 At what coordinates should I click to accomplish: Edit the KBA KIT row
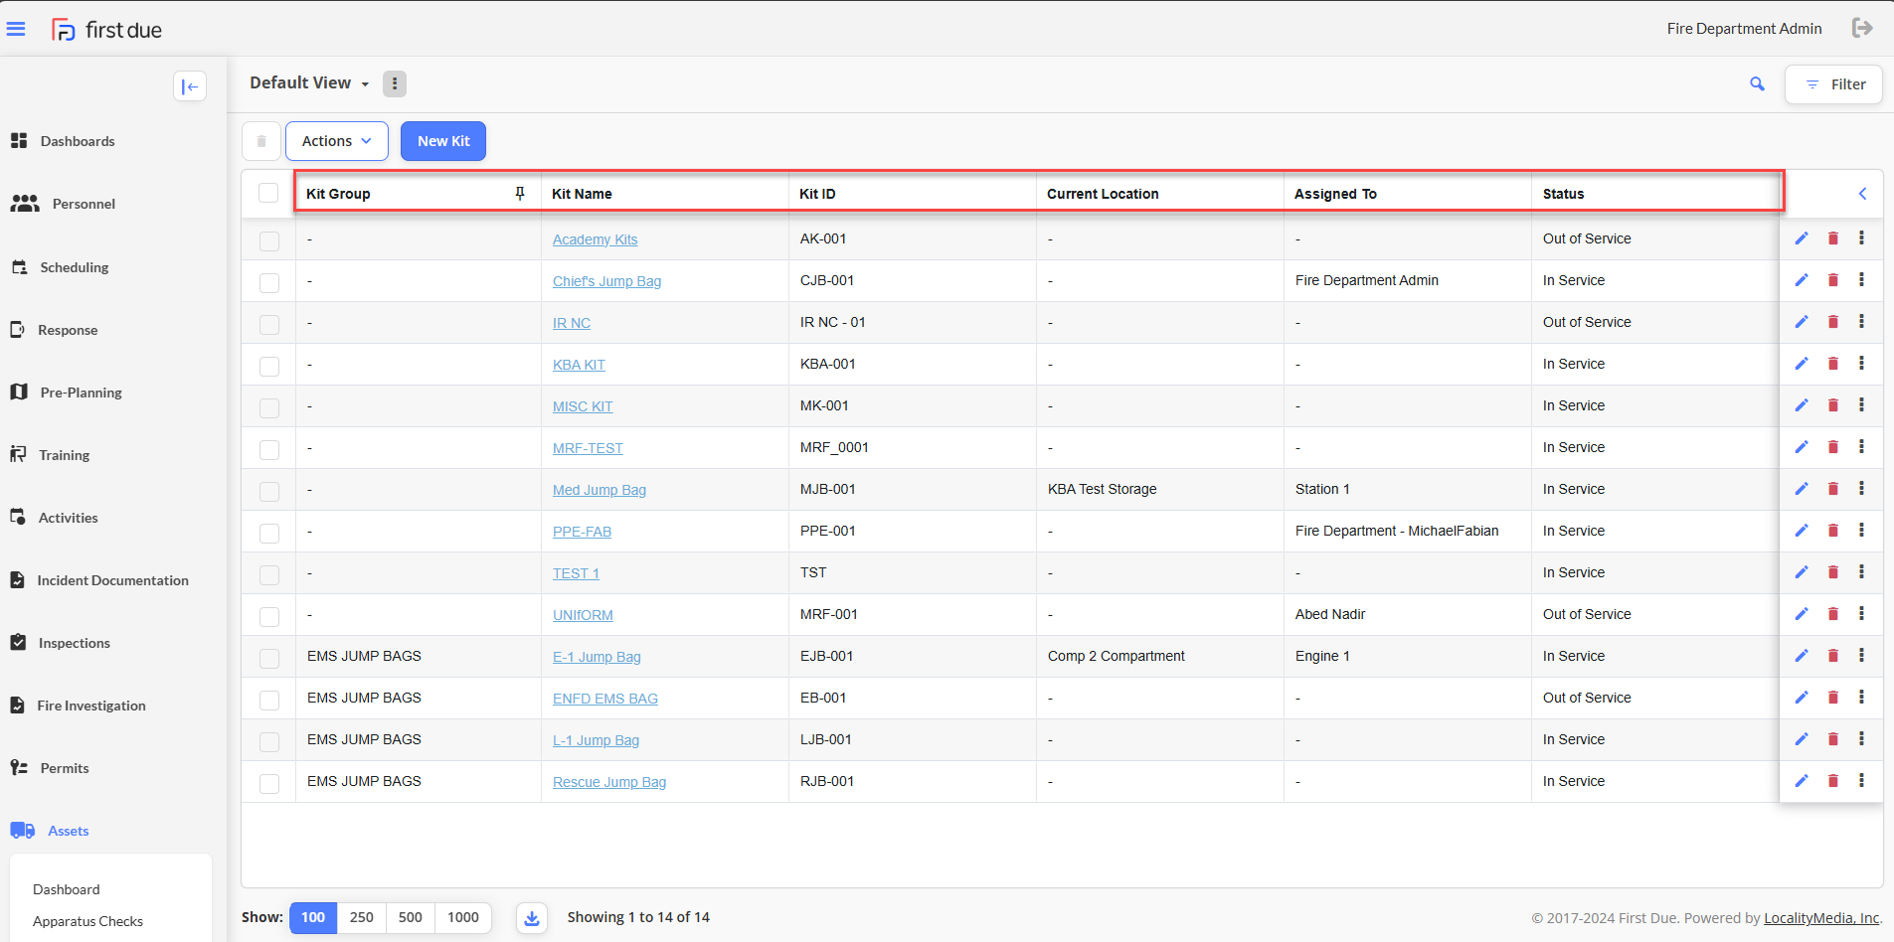click(x=1802, y=364)
